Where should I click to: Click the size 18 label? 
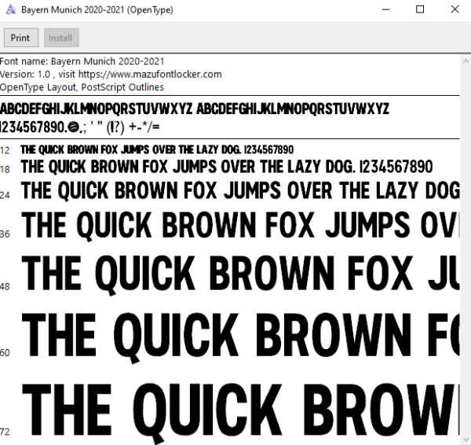click(5, 169)
